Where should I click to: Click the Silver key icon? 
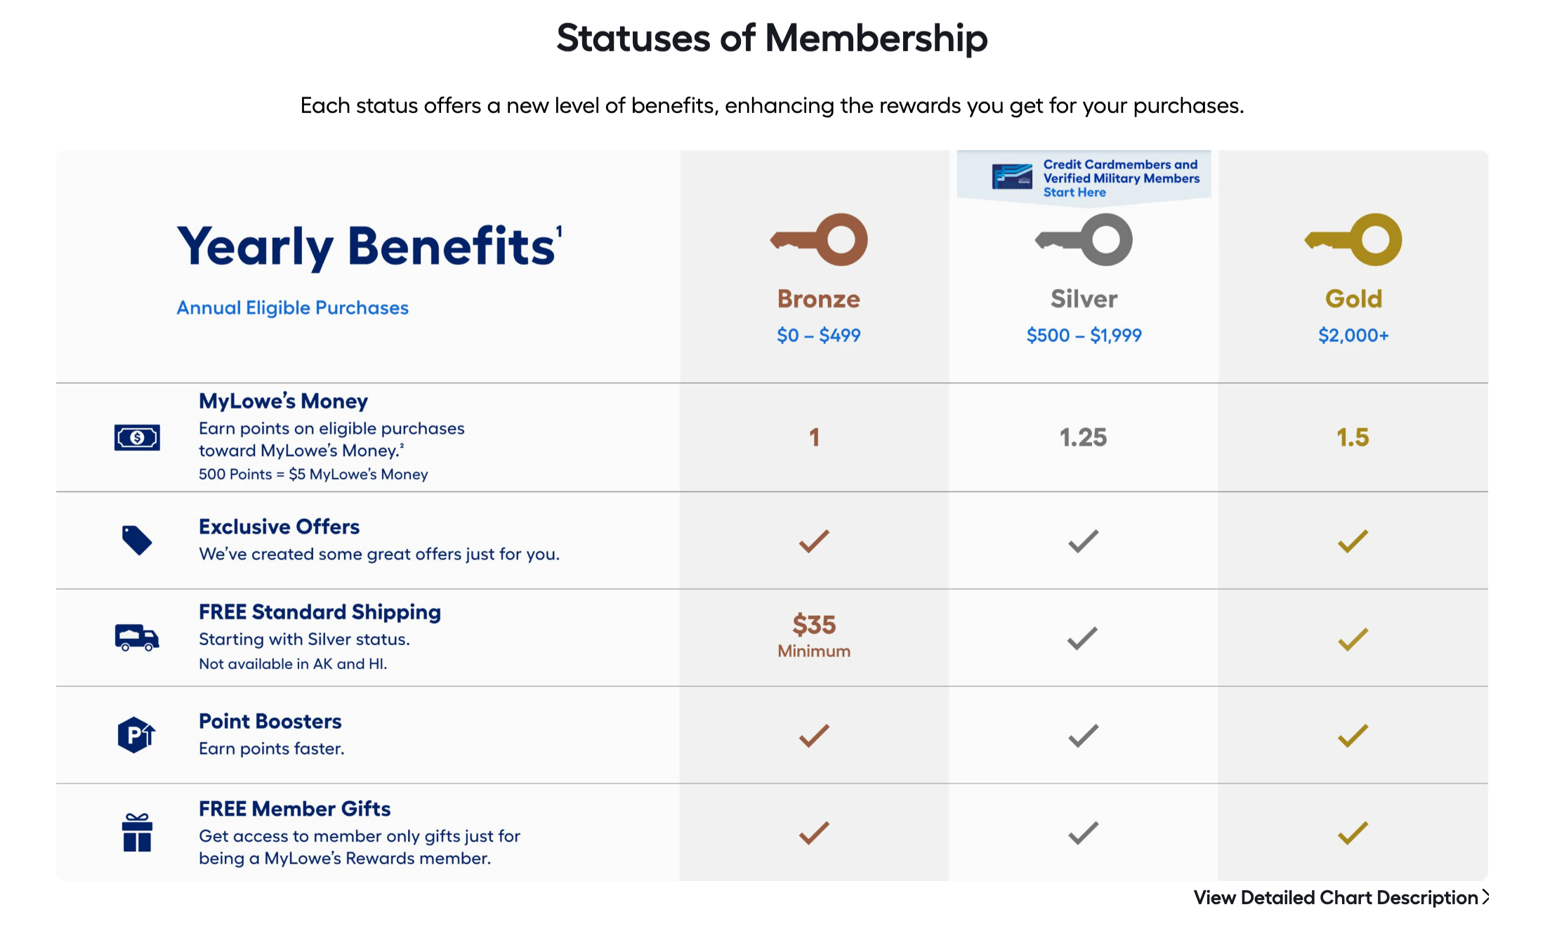pyautogui.click(x=1084, y=239)
